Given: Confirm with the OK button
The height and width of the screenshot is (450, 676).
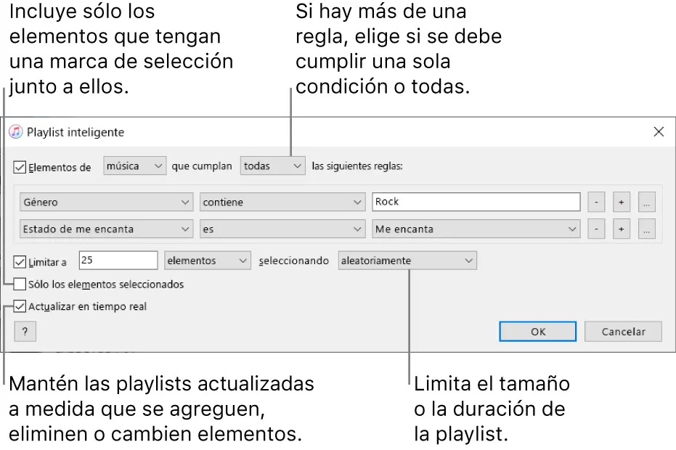Looking at the screenshot, I should [537, 332].
